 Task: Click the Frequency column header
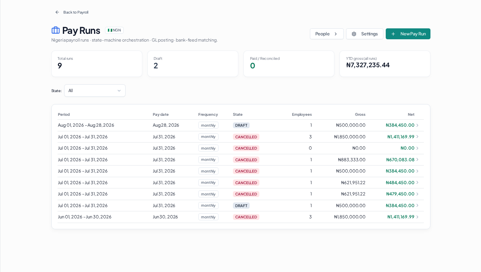coord(208,114)
